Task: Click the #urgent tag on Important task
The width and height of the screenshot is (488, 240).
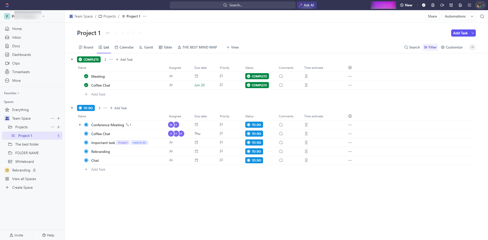Action: (x=123, y=143)
